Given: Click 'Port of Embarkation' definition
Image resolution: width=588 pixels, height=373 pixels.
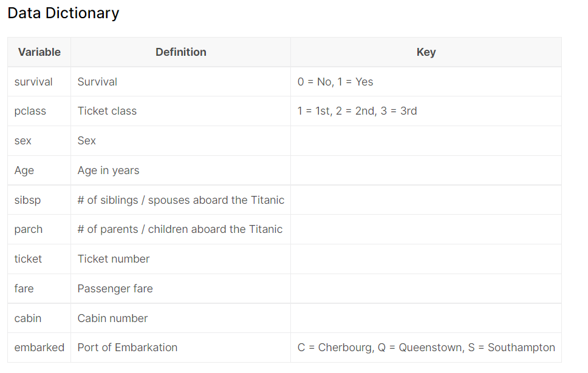Looking at the screenshot, I should coord(128,348).
